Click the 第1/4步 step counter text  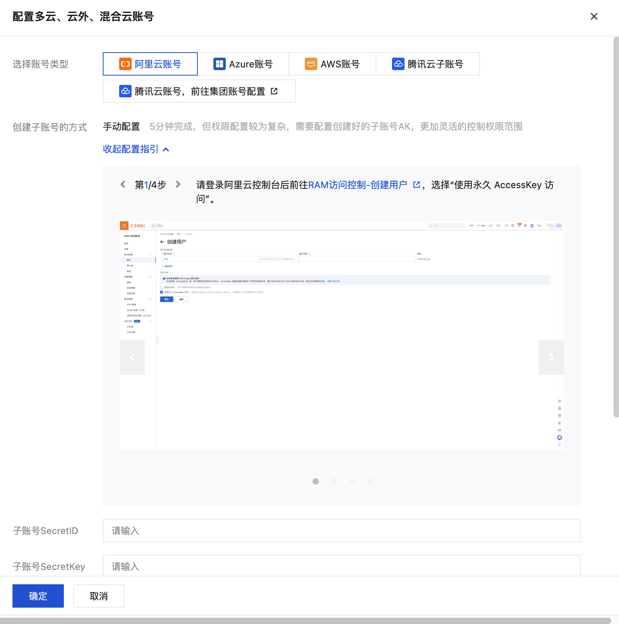click(150, 185)
